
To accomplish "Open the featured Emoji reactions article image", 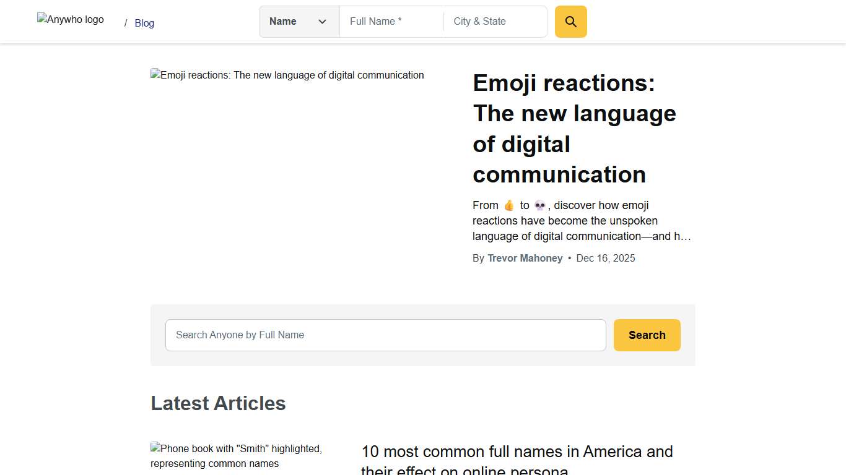I will 287,75.
